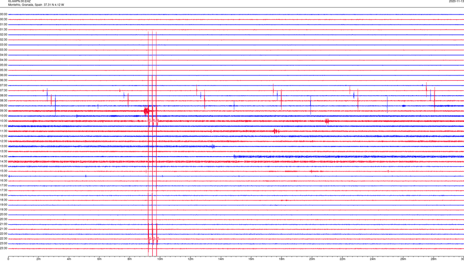Click the blue burst on the 13:00 trace near 13m

[213, 146]
